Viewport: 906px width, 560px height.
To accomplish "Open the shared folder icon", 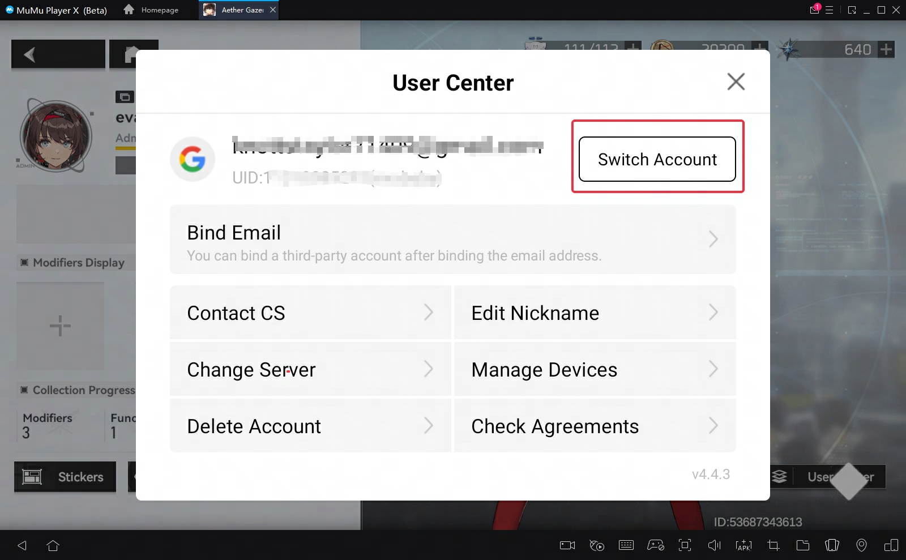I will point(802,545).
